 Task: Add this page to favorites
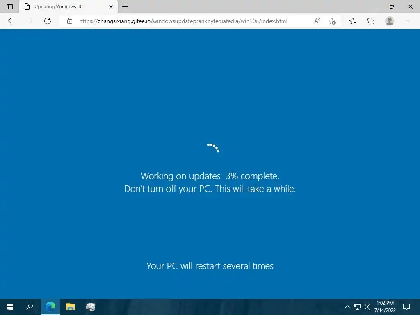click(332, 21)
